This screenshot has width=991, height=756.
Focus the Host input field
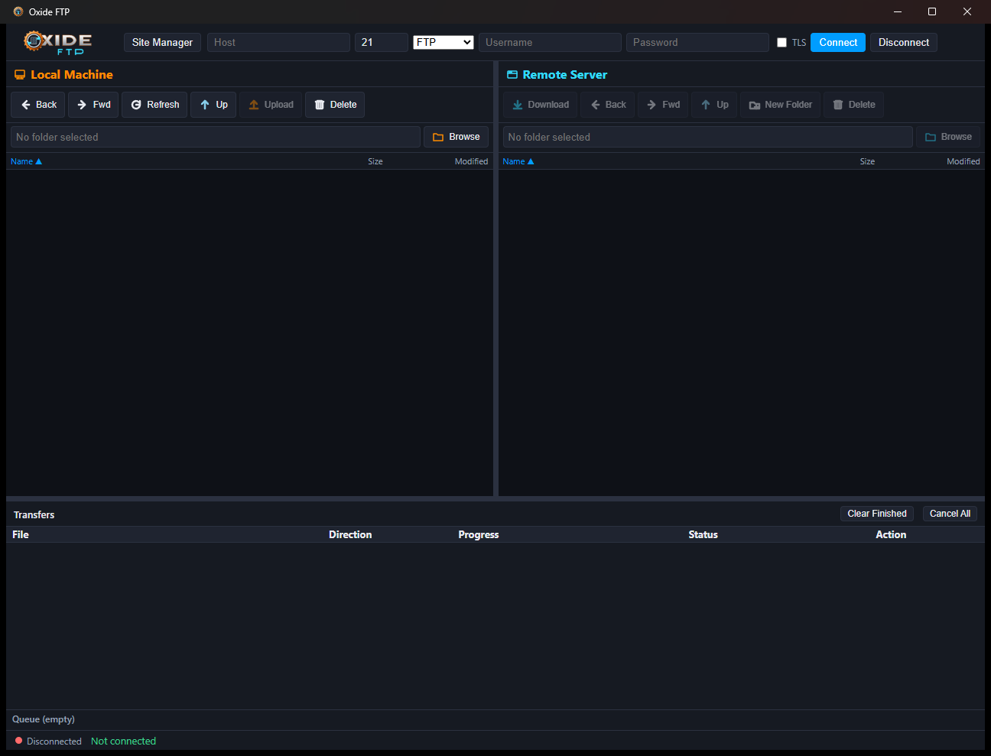[278, 42]
